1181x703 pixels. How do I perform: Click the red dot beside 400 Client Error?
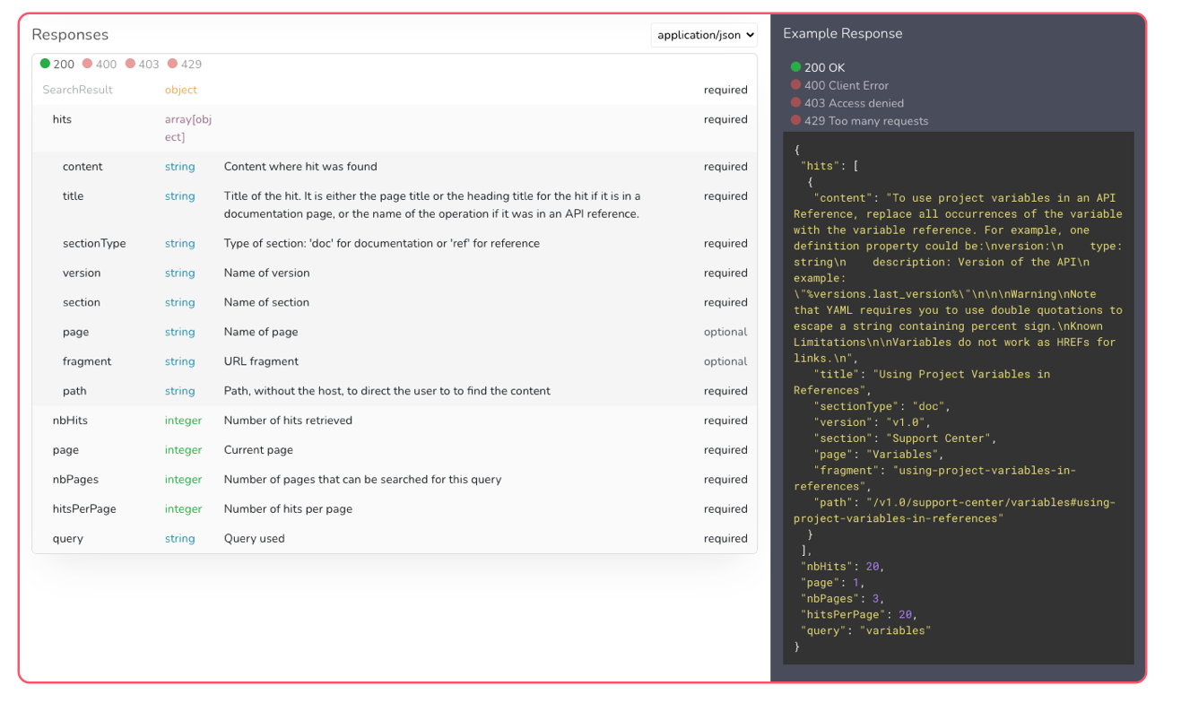797,85
